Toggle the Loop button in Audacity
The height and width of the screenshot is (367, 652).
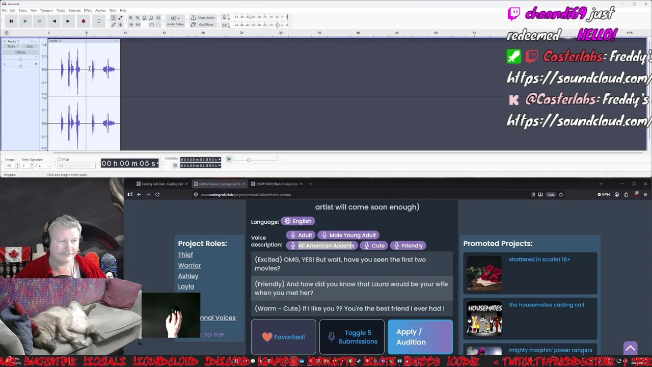[98, 21]
